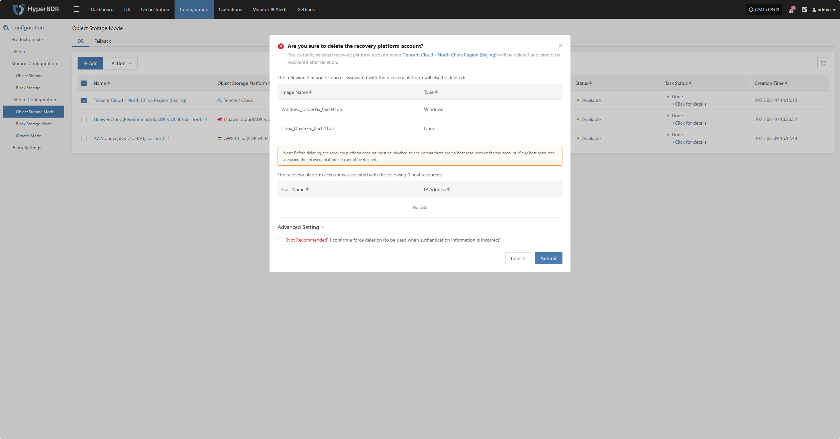Image resolution: width=840 pixels, height=439 pixels.
Task: Open the Orchestration menu
Action: point(155,9)
